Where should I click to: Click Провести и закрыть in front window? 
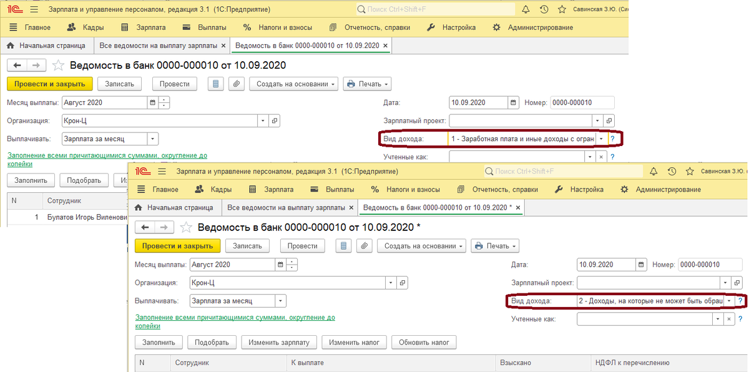(178, 246)
